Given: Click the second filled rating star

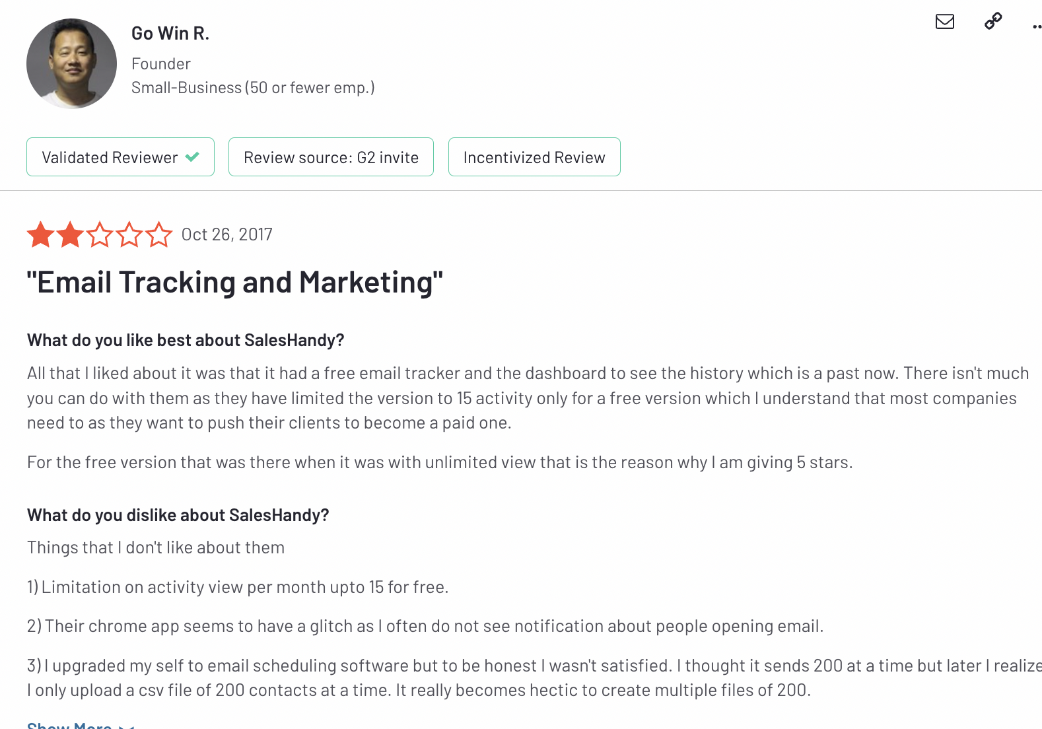Looking at the screenshot, I should point(70,234).
